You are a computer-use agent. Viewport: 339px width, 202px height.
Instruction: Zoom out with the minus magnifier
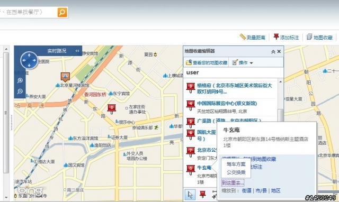[20, 91]
